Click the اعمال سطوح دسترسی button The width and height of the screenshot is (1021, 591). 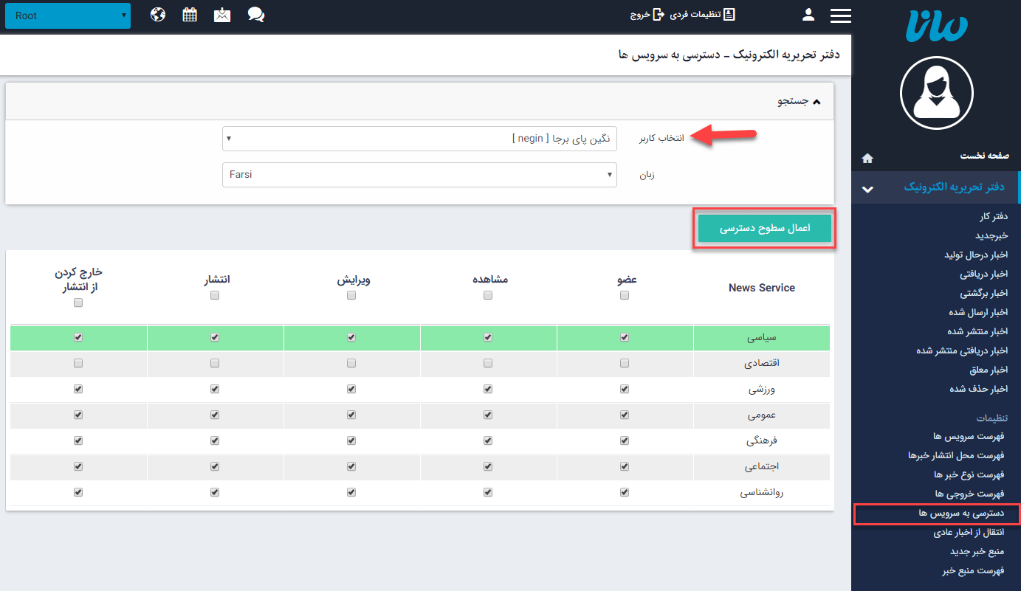(x=764, y=228)
